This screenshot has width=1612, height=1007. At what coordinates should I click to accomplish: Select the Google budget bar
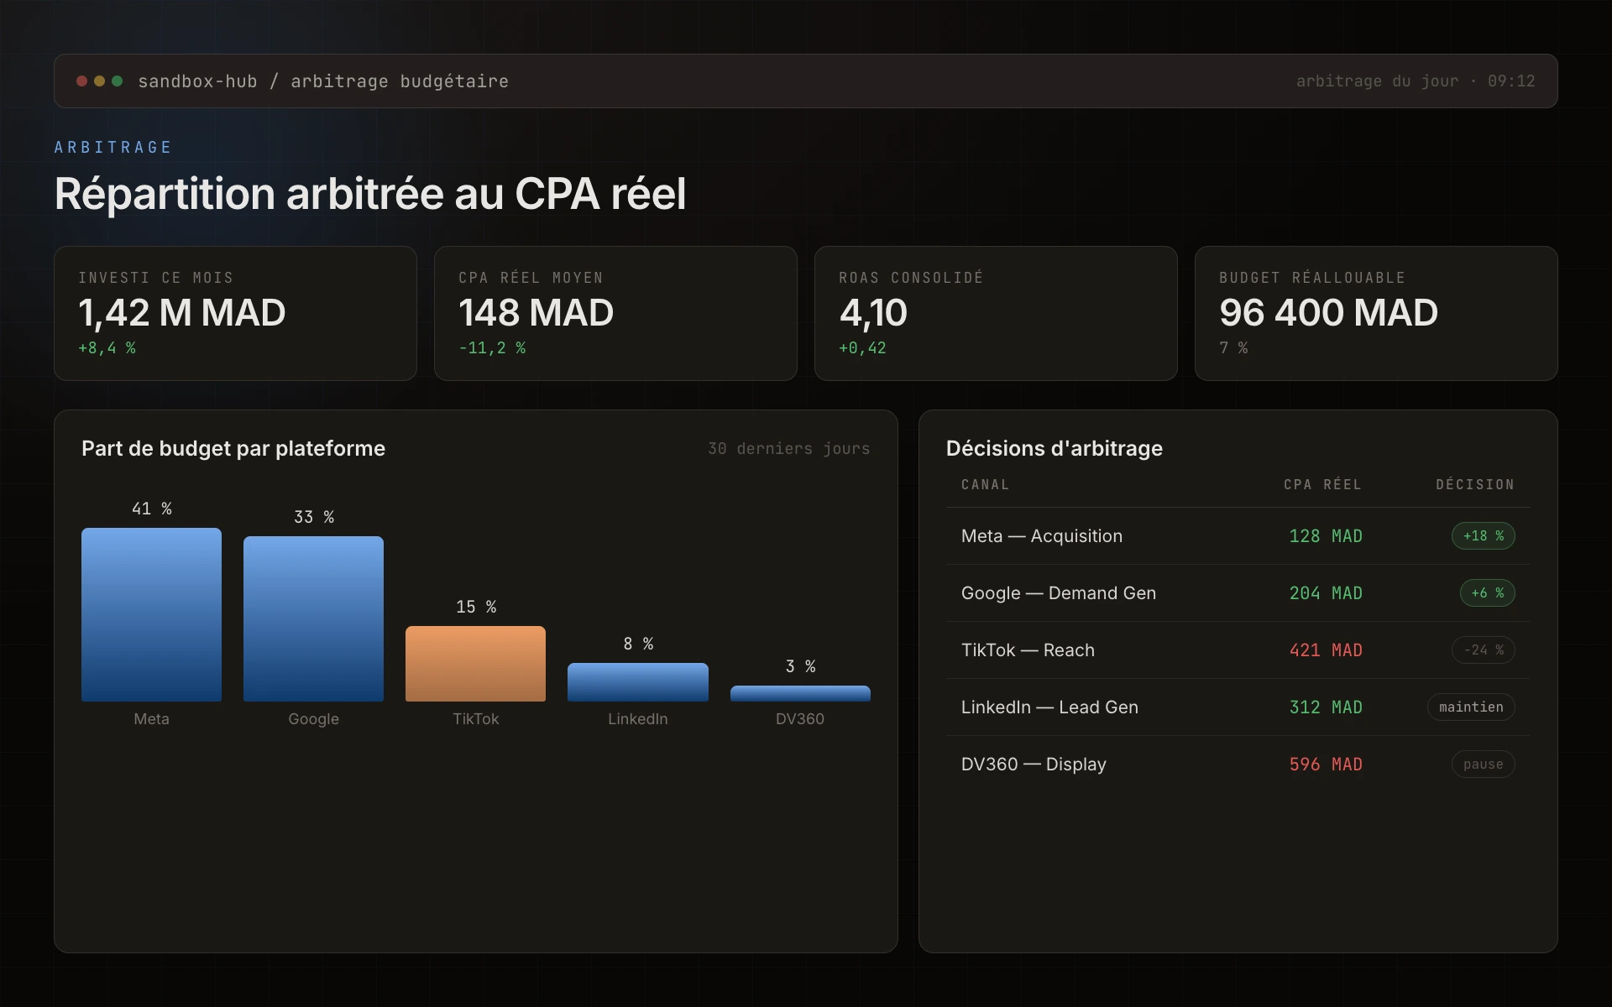313,618
